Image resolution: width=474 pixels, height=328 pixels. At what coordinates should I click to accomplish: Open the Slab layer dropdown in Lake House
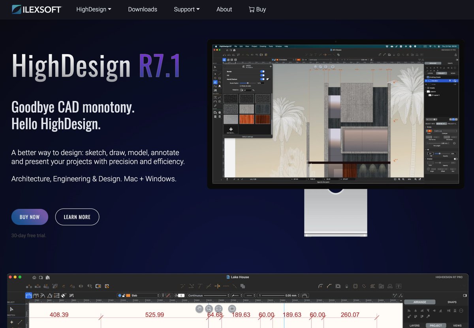click(139, 295)
